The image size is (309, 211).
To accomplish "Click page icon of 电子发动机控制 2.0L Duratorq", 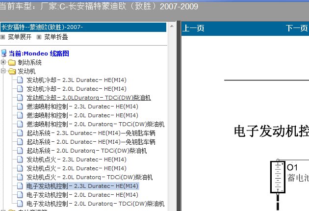I will coord(20,204).
